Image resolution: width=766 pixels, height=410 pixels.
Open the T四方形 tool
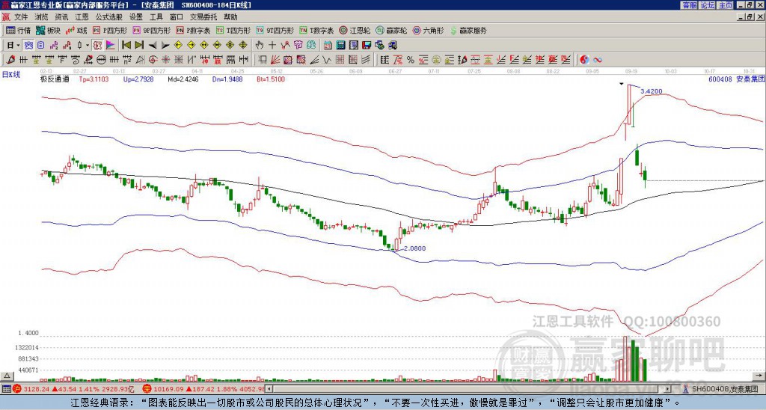click(x=233, y=30)
